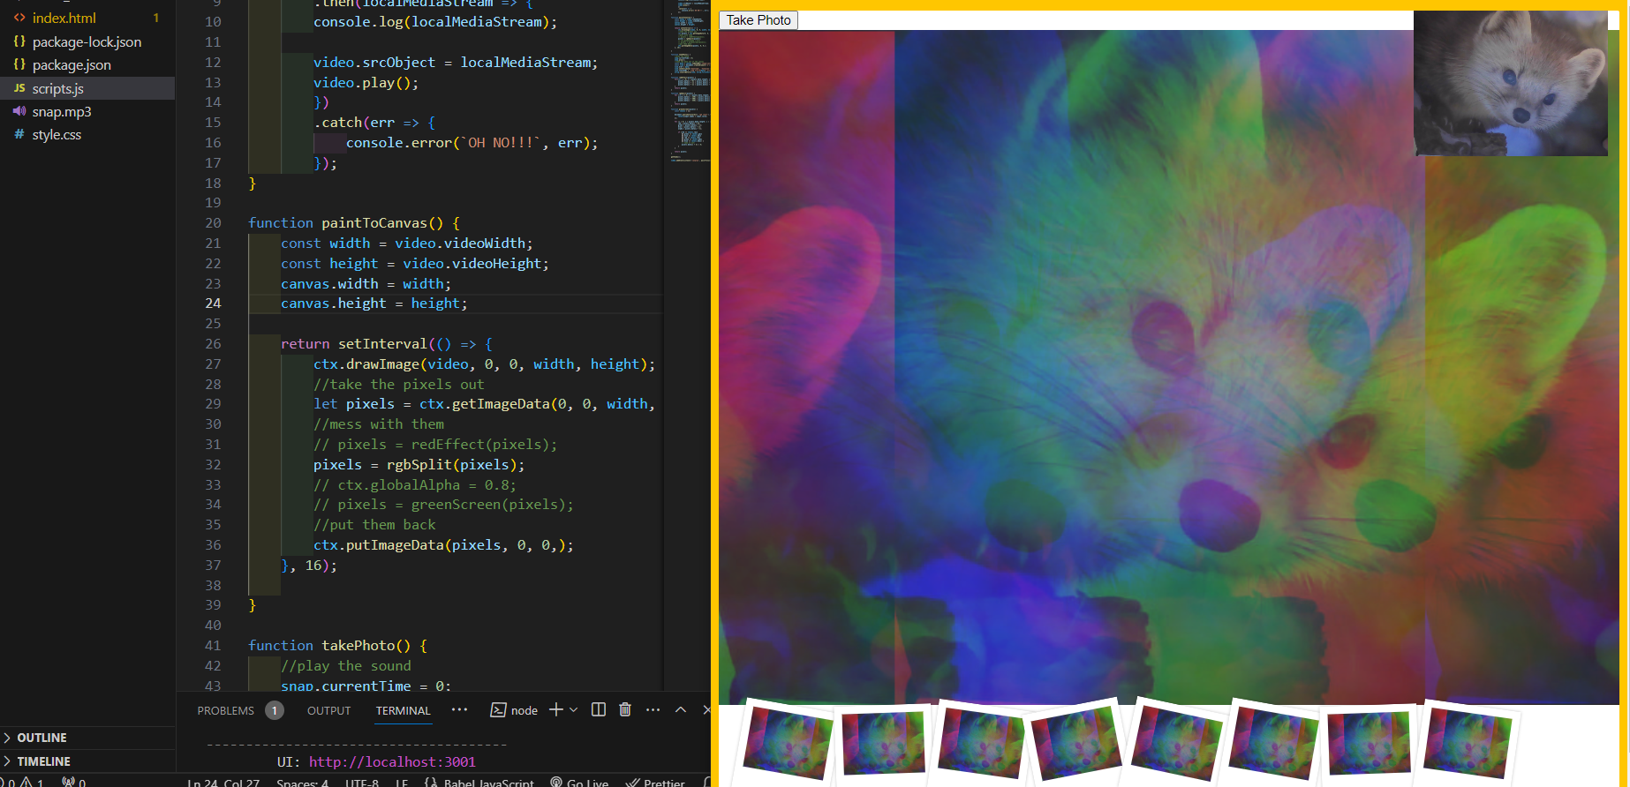Switch to the PROBLEMS tab

point(225,710)
